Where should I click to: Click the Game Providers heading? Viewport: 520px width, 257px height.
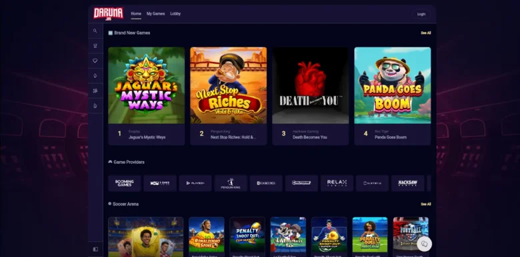point(129,162)
